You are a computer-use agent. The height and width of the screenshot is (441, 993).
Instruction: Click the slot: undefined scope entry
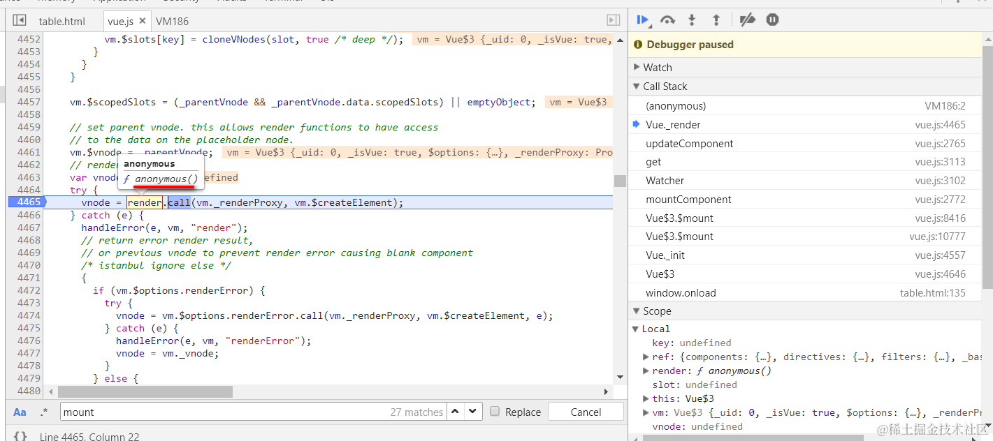pos(695,384)
